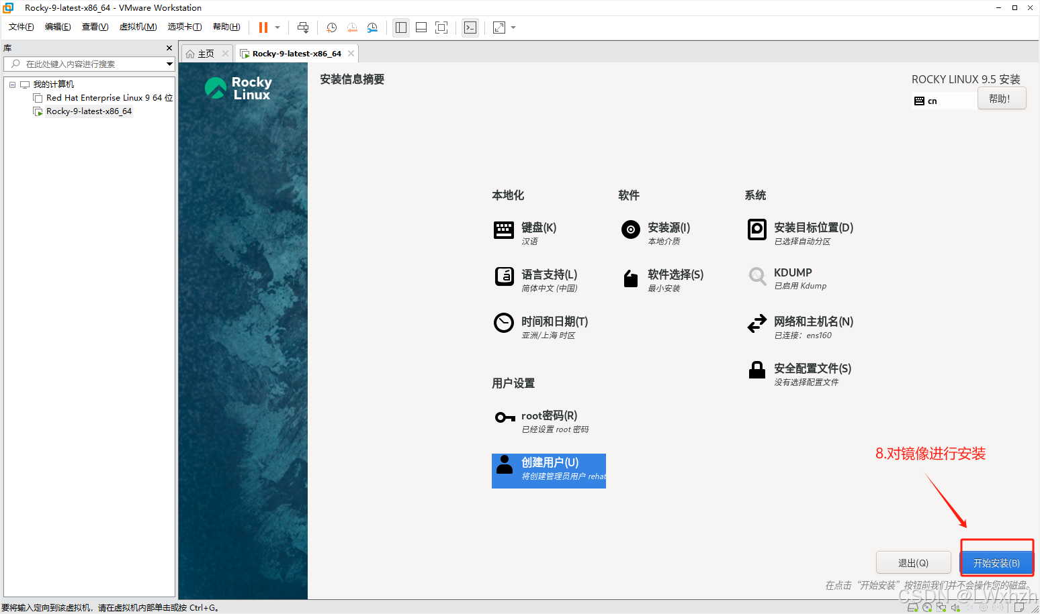Select Red Hat Enterprise Linux 9 64 位 VM
Image resolution: width=1040 pixels, height=614 pixels.
point(110,98)
